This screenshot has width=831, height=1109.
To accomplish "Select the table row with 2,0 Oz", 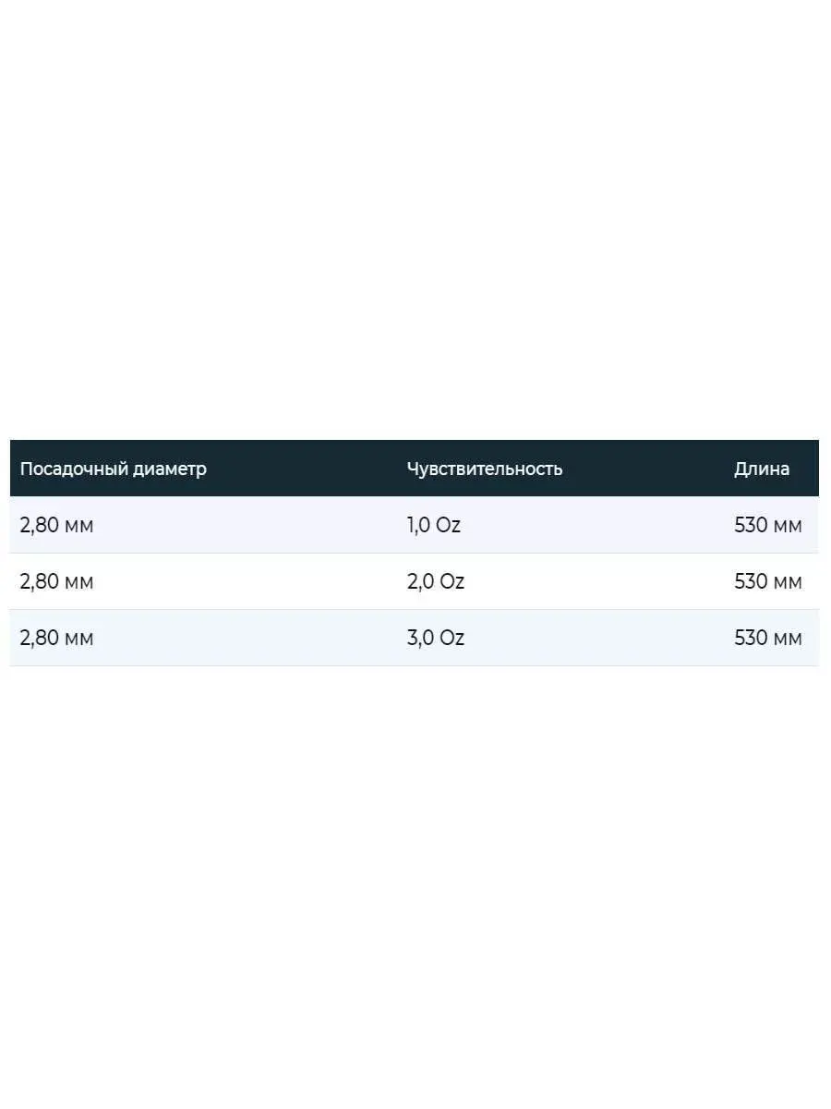I will pos(415,581).
